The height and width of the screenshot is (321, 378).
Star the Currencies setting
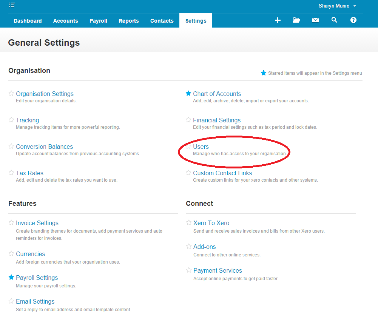pos(11,253)
